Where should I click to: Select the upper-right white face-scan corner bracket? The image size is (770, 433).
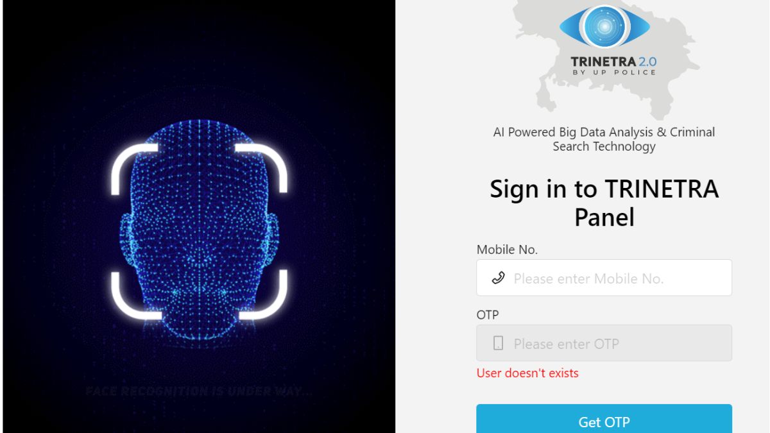(262, 167)
